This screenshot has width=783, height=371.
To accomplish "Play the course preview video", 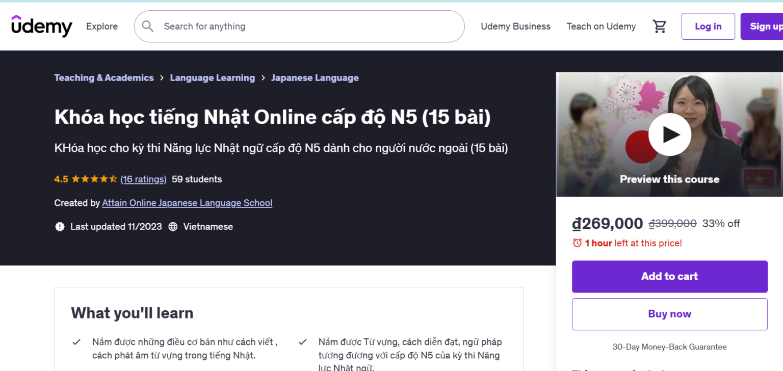I will click(669, 134).
